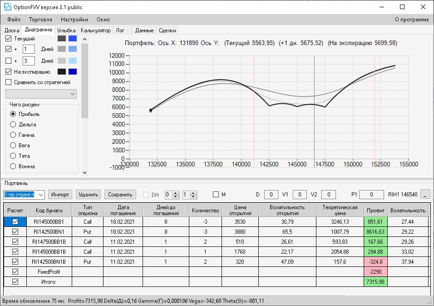The image size is (434, 306).
Task: Click the V1 input field
Action: click(x=300, y=195)
